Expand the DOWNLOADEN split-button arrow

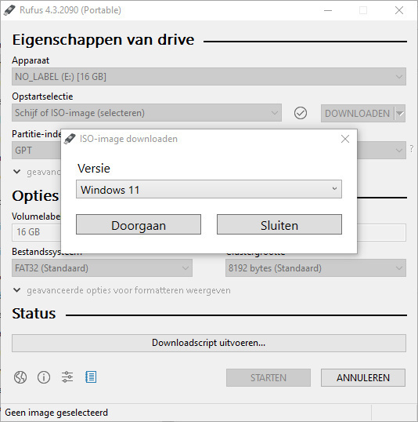coord(400,113)
